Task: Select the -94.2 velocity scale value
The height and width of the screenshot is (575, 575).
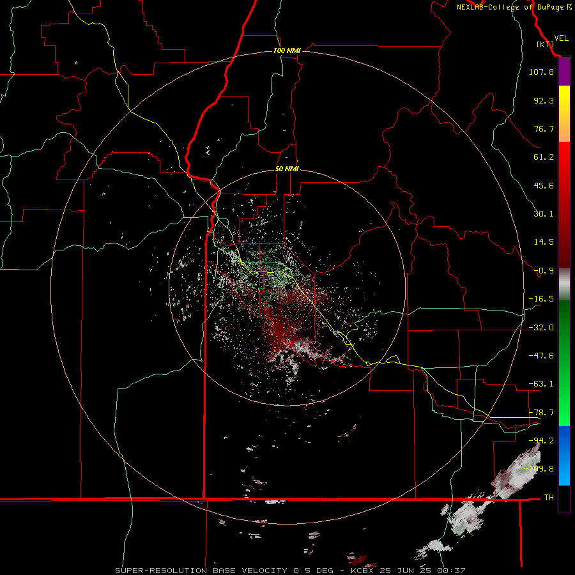Action: coord(541,440)
